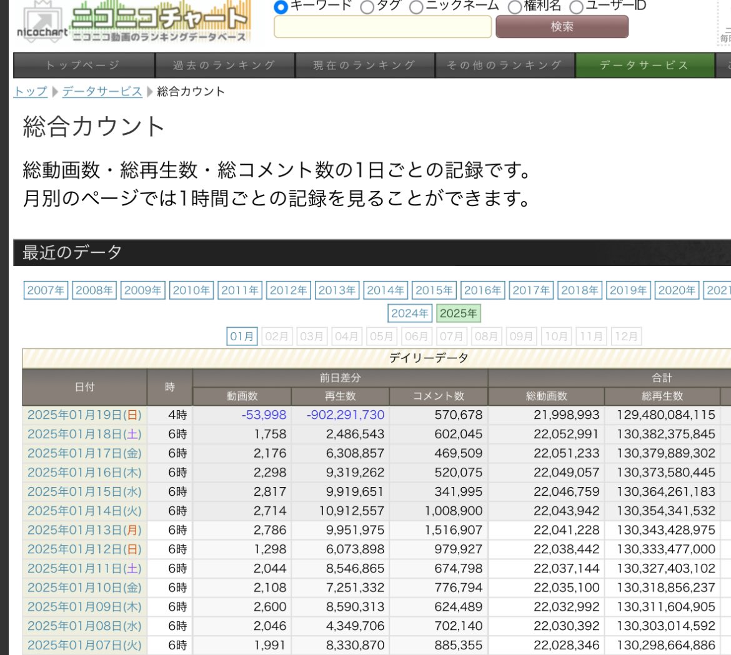731x655 pixels.
Task: Open the 2025年01月15日(水) date link
Action: (84, 491)
